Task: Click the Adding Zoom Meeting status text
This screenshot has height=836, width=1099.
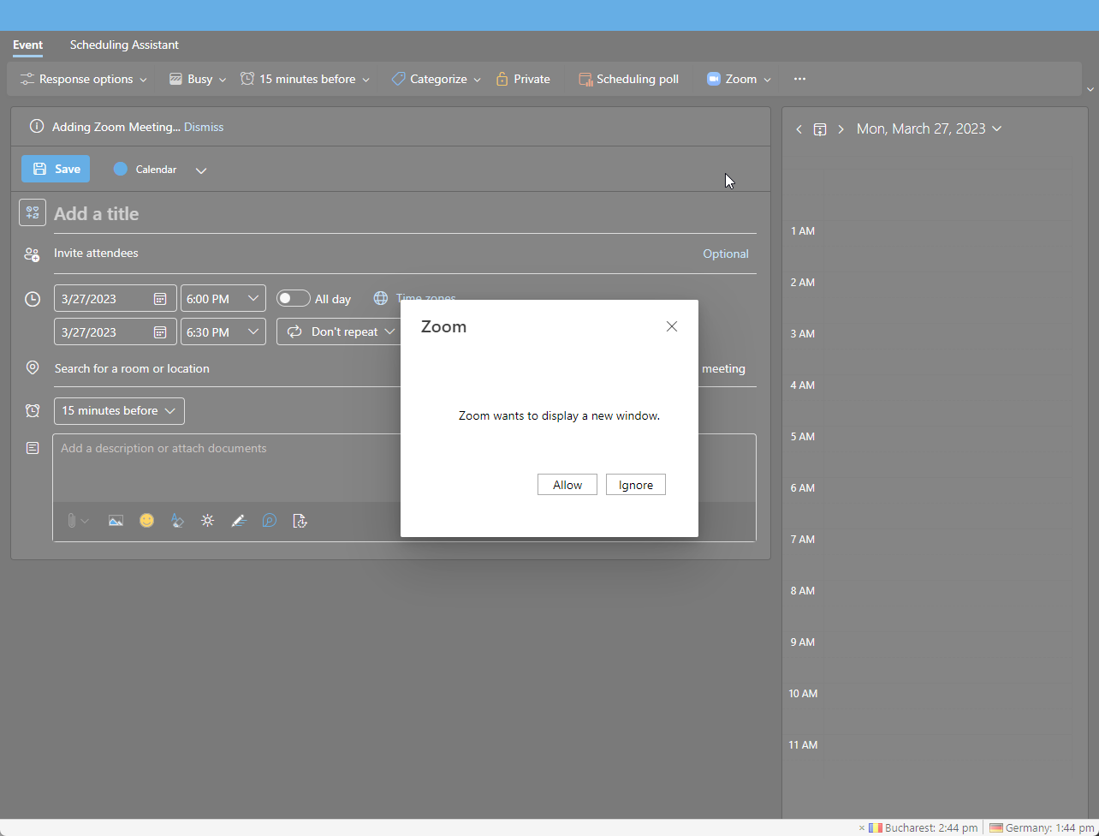Action: (116, 127)
